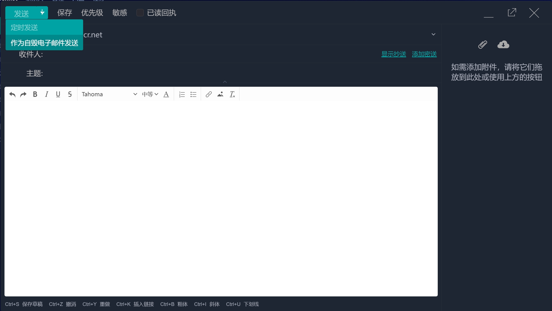Image resolution: width=552 pixels, height=311 pixels.
Task: Apply strikethrough formatting
Action: click(70, 94)
